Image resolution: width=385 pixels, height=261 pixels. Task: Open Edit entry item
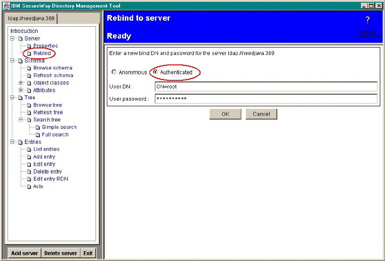(x=44, y=164)
